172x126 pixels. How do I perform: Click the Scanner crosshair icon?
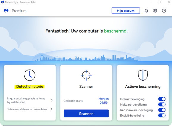click(86, 75)
